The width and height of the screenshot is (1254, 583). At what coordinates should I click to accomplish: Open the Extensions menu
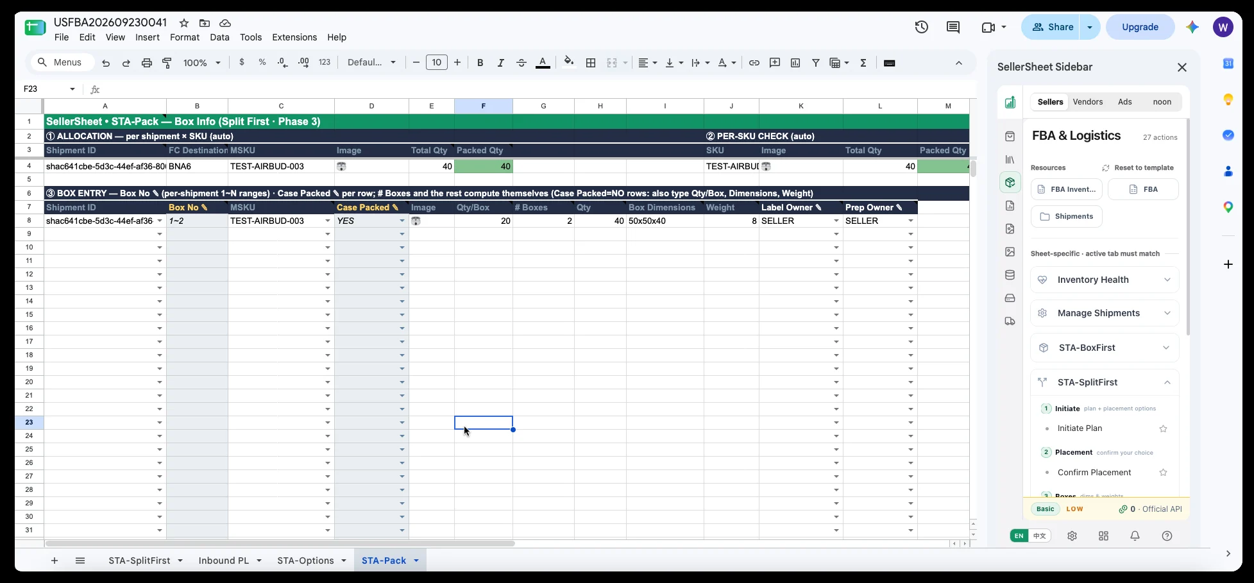[294, 37]
